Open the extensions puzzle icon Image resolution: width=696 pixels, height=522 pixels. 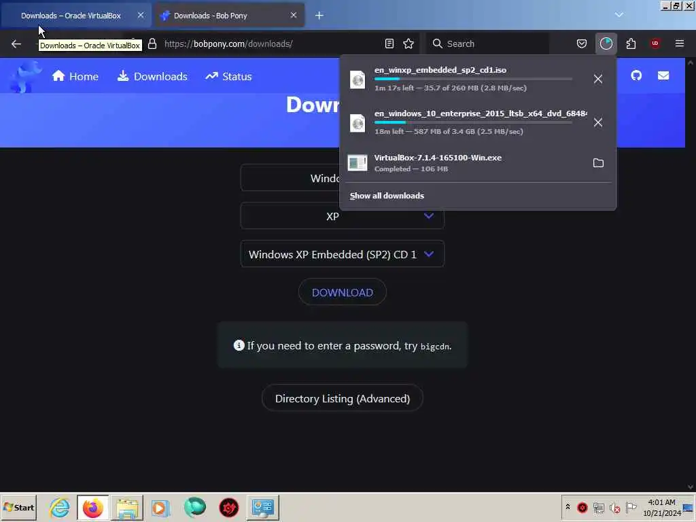631,43
